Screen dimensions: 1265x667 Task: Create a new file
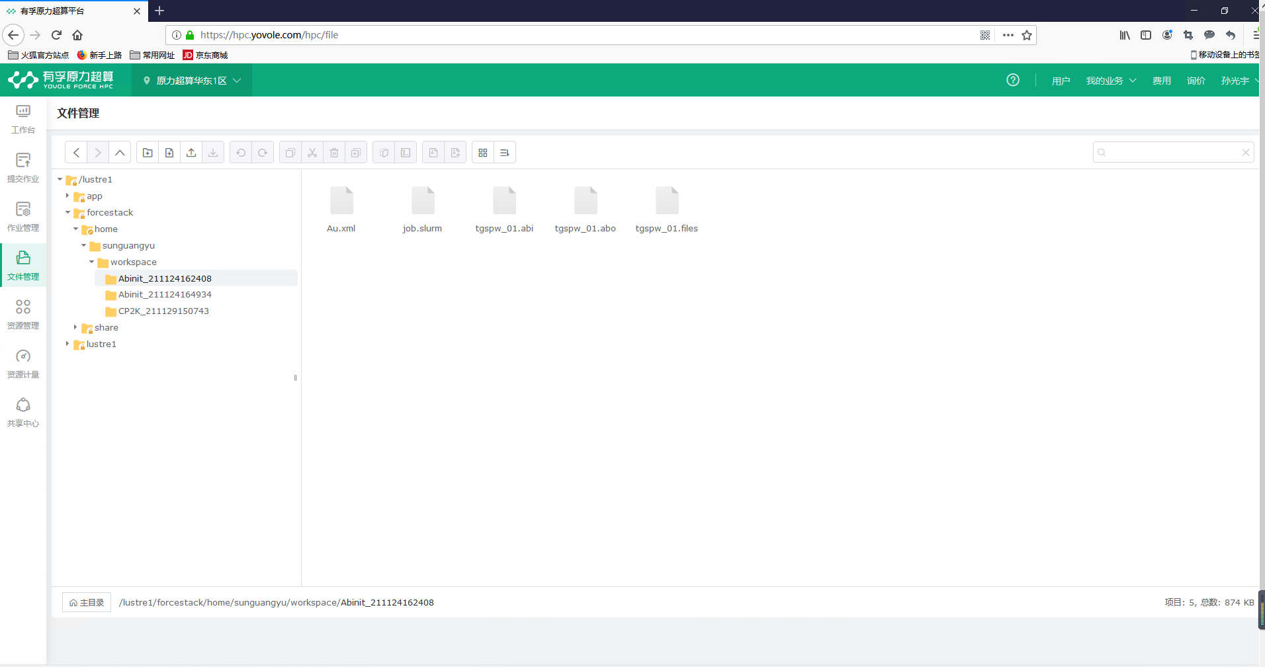coord(169,153)
